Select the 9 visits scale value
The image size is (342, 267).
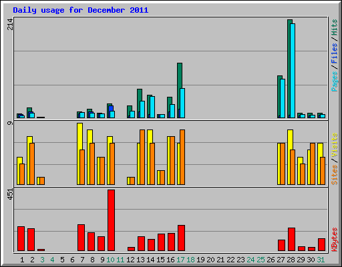[10, 123]
